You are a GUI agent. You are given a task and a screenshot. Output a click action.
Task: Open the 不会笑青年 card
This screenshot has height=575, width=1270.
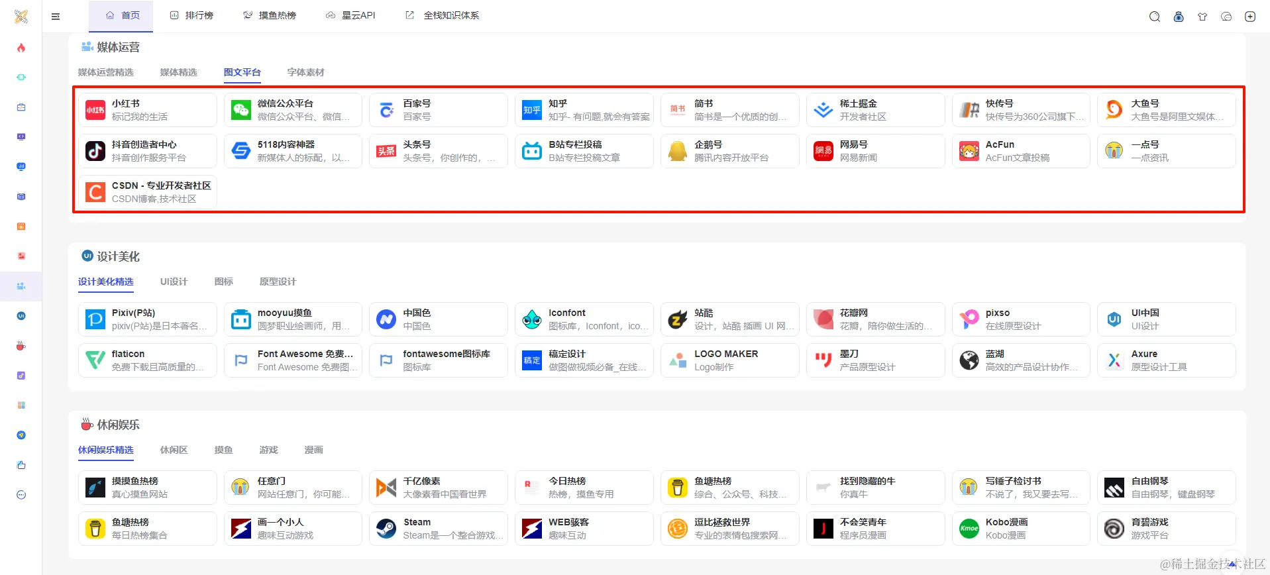tap(876, 529)
